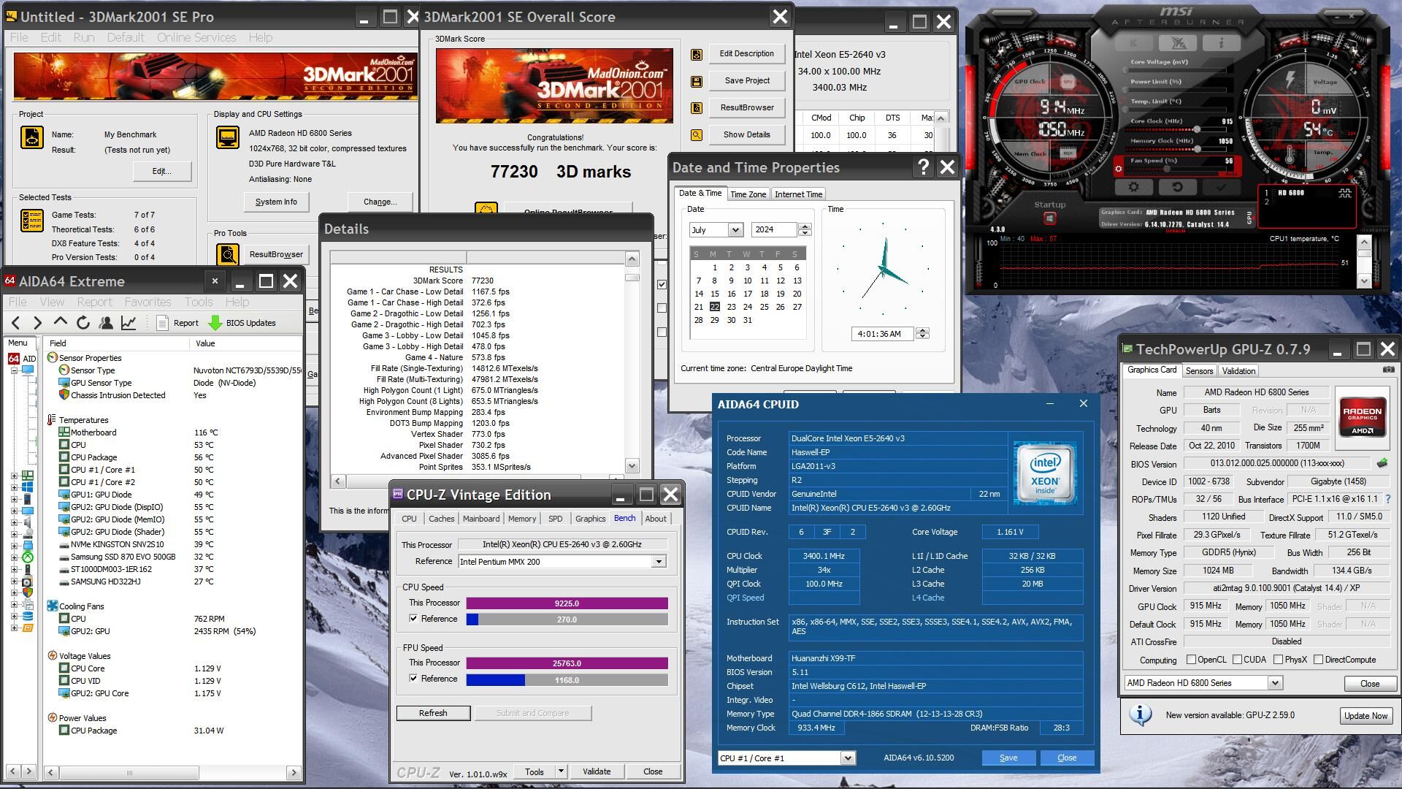1402x789 pixels.
Task: Click the Save Project floppy icon
Action: [x=697, y=81]
